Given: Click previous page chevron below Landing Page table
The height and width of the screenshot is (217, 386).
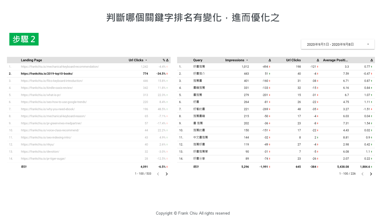Looking at the screenshot, I should click(x=158, y=174).
